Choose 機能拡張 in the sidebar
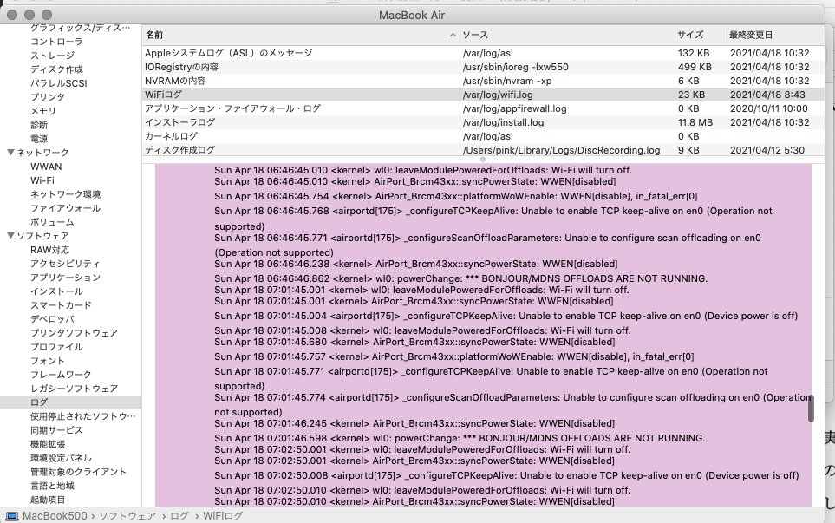This screenshot has width=835, height=523. click(x=49, y=444)
